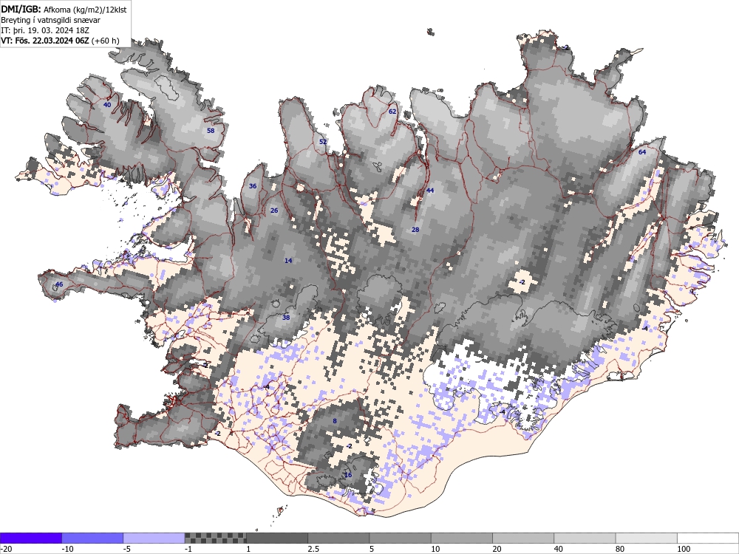Click the legend tick label '2.5'

(x=313, y=550)
